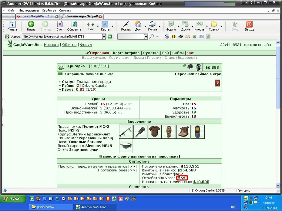Open the dropdown arrow next to Карта

112,26
